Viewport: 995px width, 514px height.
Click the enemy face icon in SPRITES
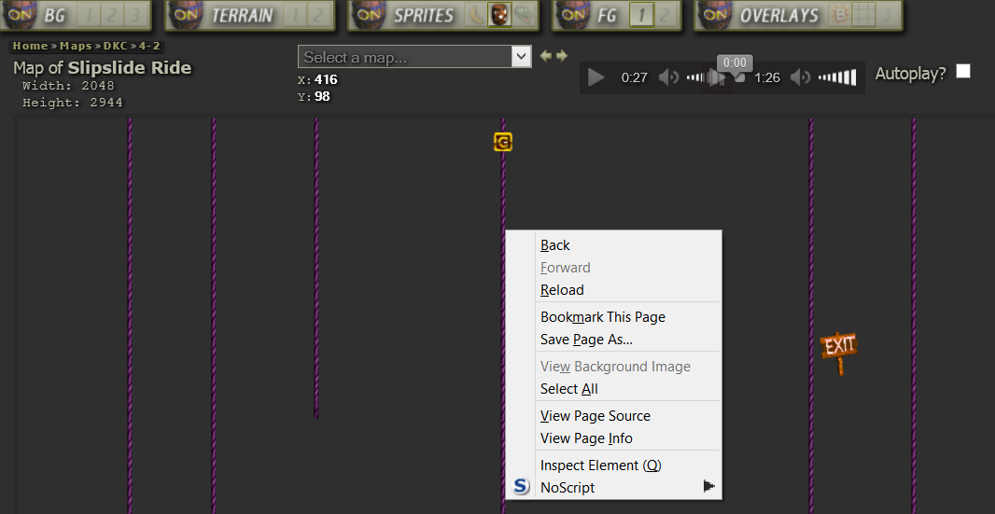click(499, 15)
